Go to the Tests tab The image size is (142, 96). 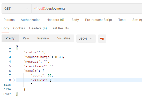[x=122, y=20]
